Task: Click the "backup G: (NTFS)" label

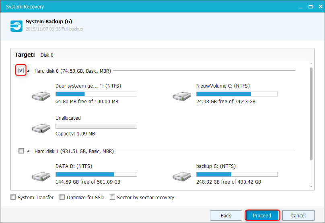Action: point(216,166)
